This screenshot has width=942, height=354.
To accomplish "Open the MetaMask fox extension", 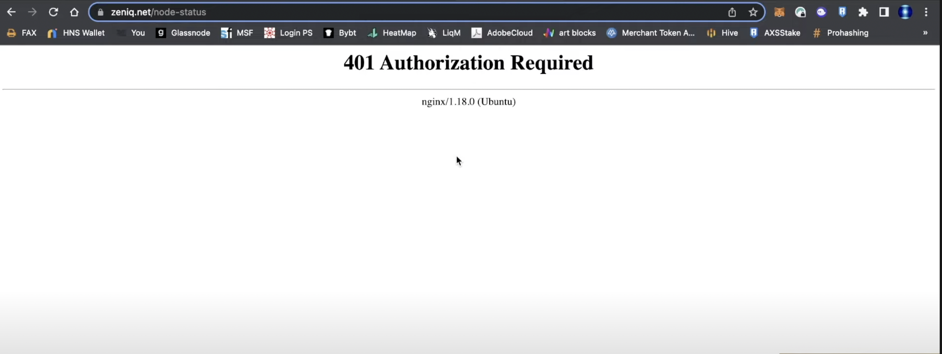I will point(779,12).
